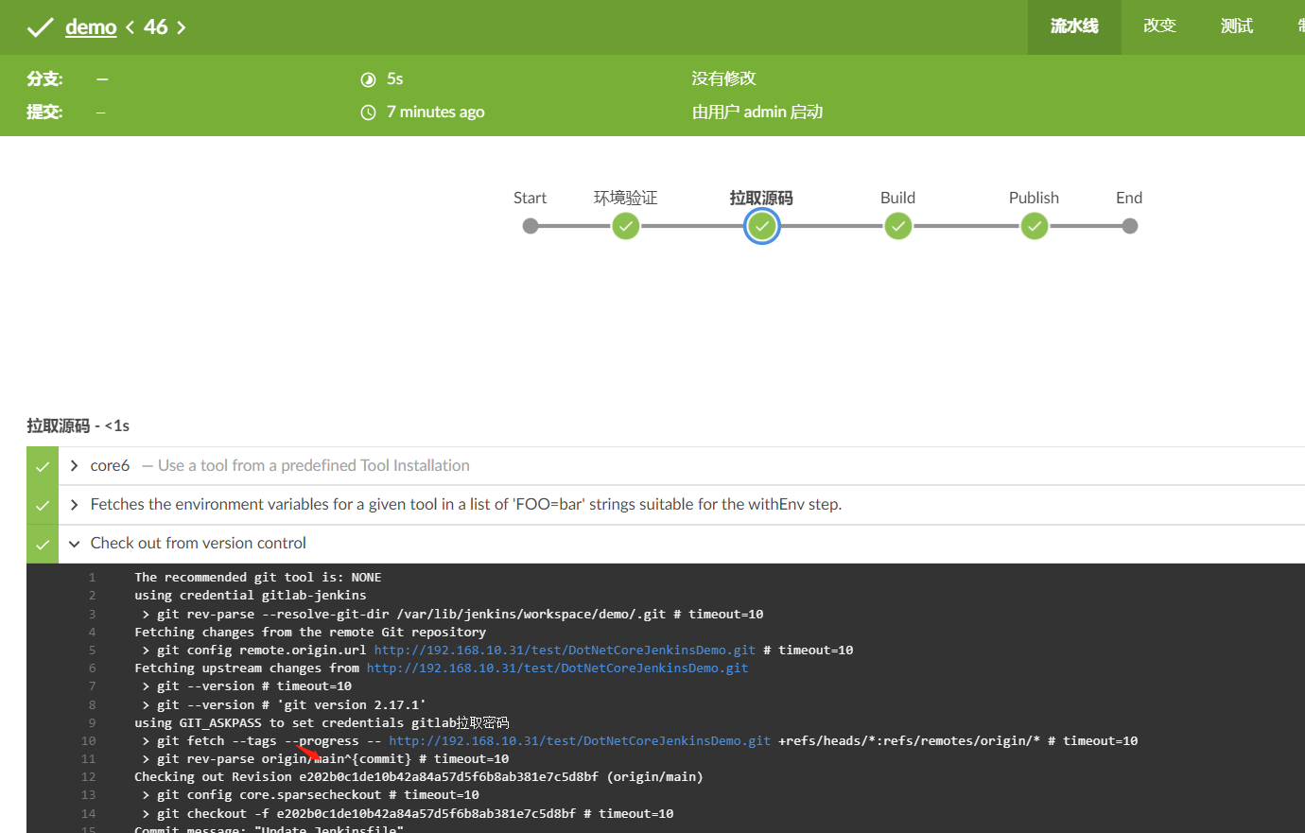Click log line 'git --version # timeout=10'
The height and width of the screenshot is (833, 1305).
point(247,686)
